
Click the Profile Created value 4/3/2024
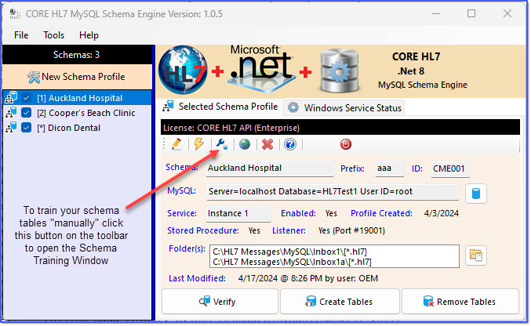point(442,213)
